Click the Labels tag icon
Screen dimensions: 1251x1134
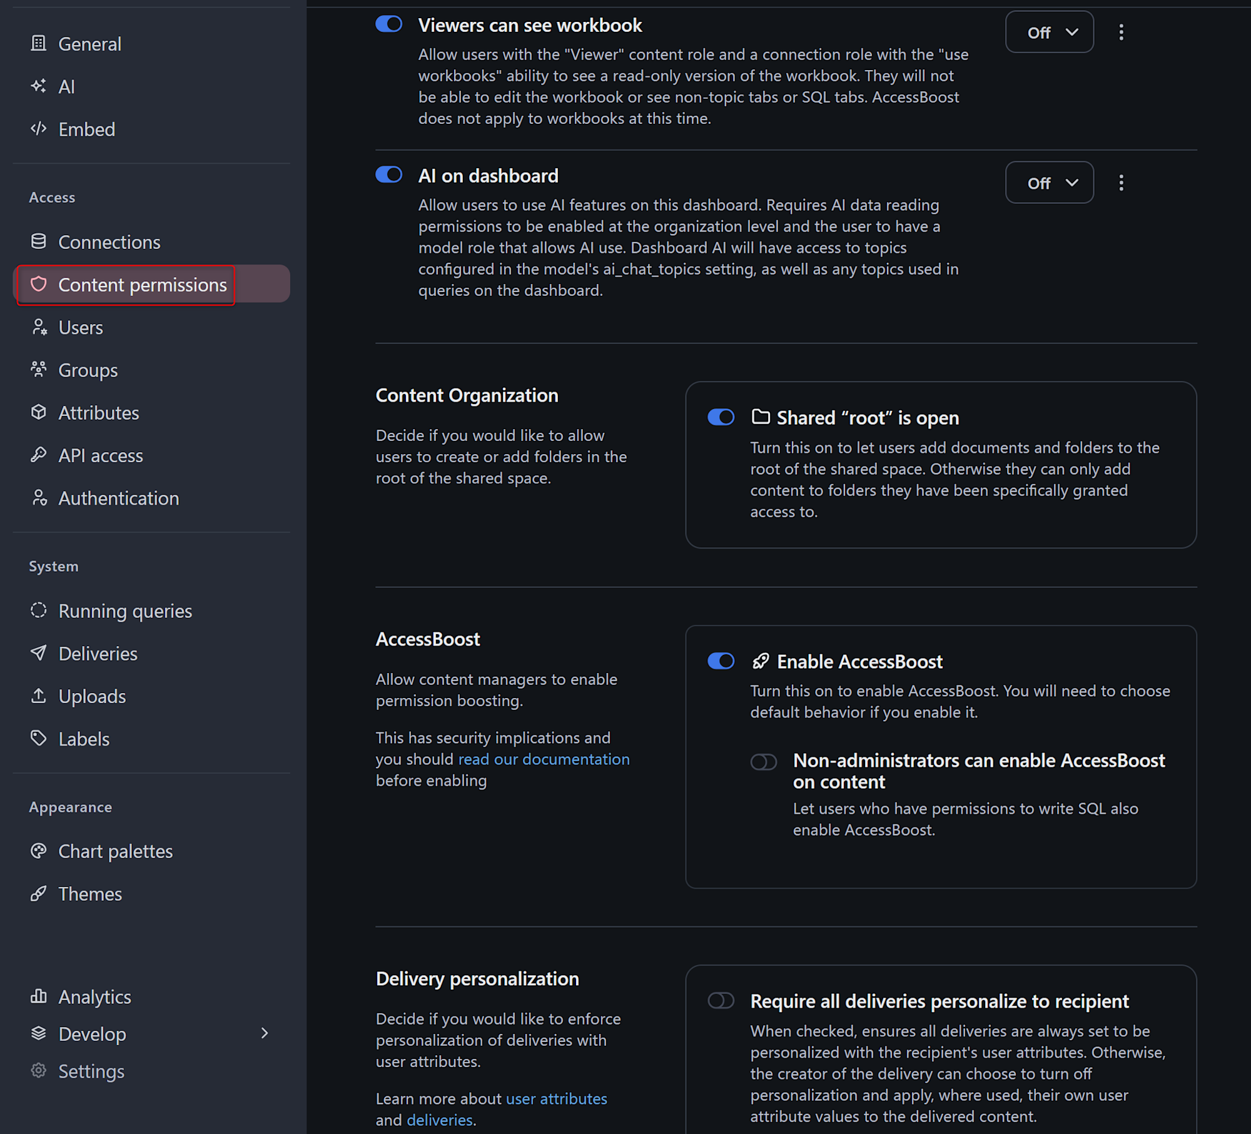pyautogui.click(x=39, y=738)
